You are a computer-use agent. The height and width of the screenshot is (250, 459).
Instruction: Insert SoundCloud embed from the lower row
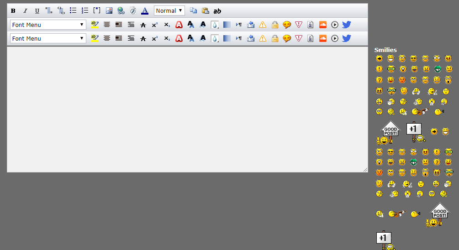(x=322, y=38)
